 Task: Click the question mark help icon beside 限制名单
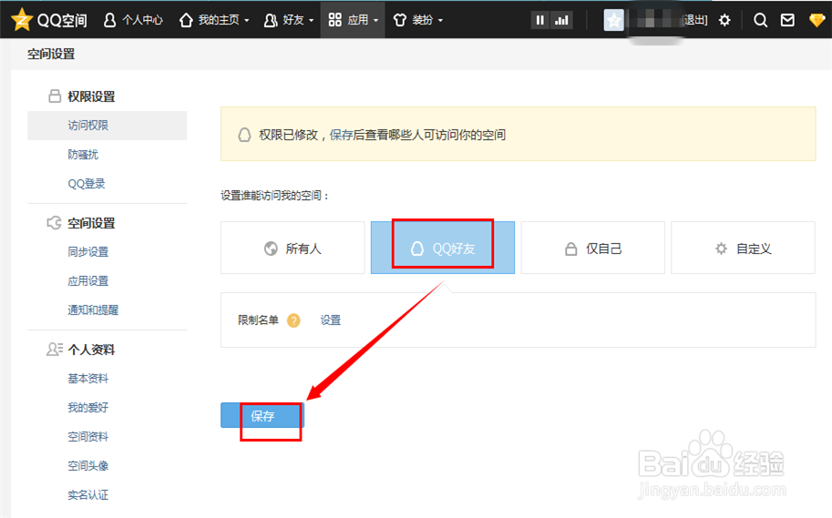click(x=293, y=320)
